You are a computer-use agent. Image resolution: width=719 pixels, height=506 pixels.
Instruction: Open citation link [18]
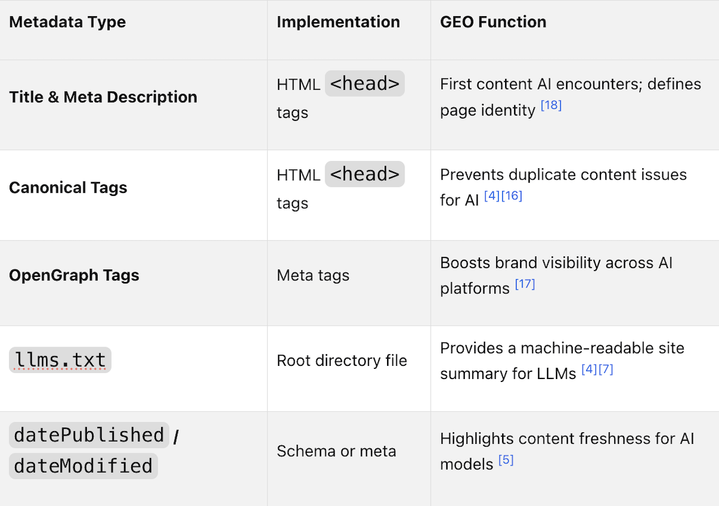(551, 106)
